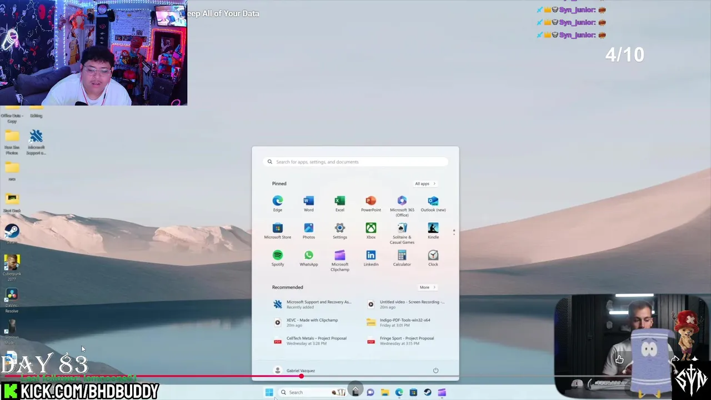The height and width of the screenshot is (400, 711).
Task: Open Microsoft Store in pinned apps
Action: pyautogui.click(x=278, y=231)
